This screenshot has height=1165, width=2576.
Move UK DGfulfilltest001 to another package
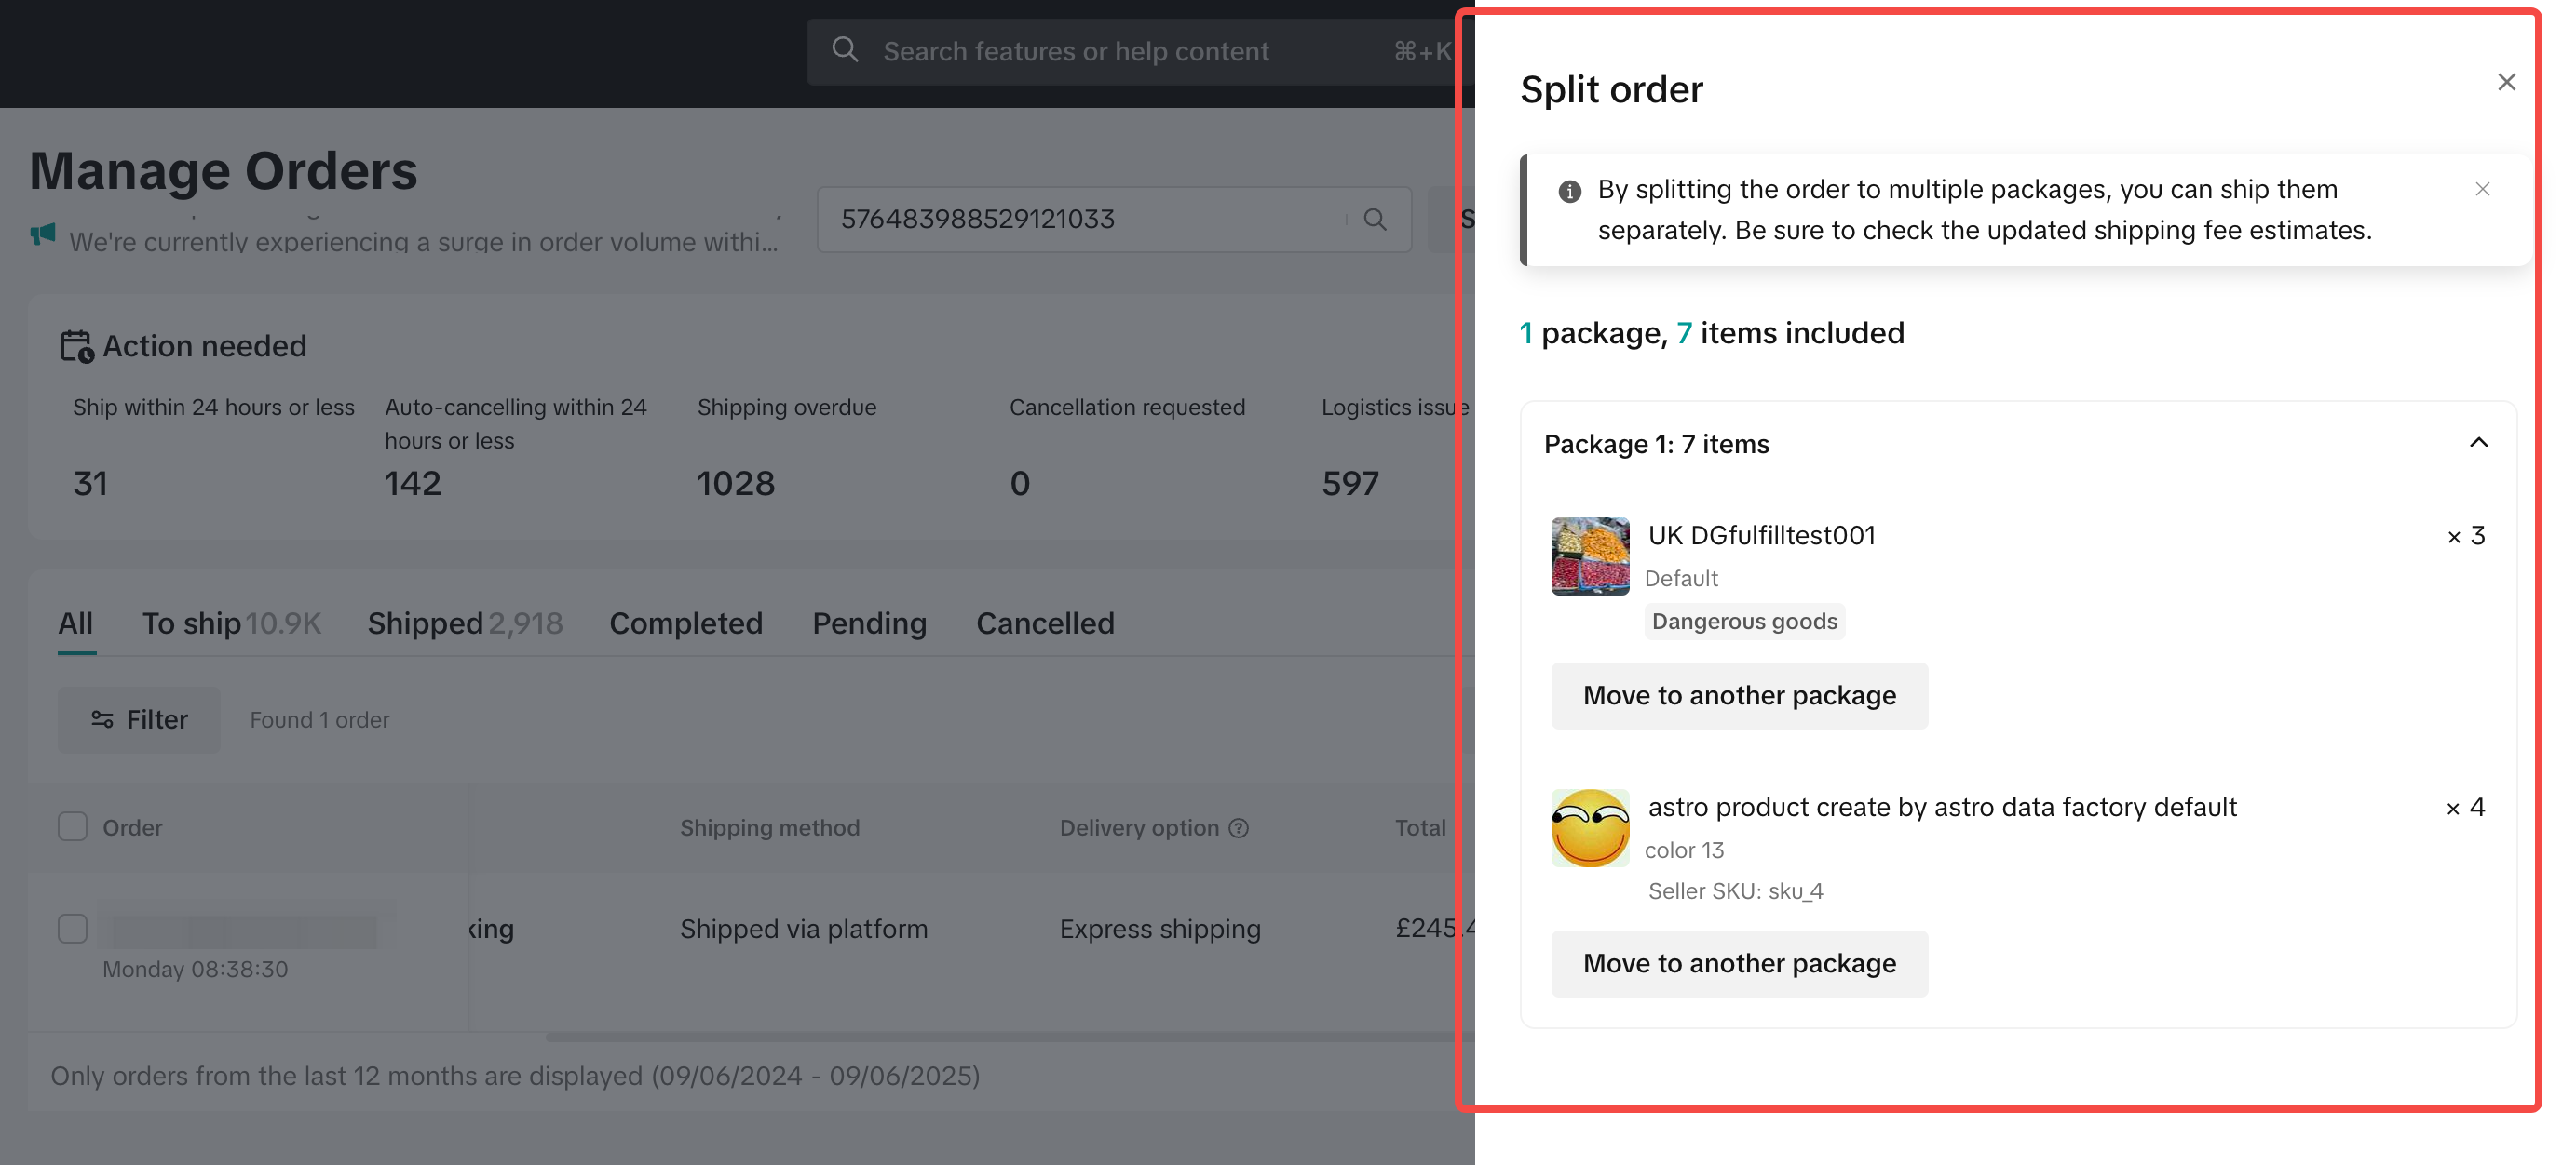pos(1738,695)
